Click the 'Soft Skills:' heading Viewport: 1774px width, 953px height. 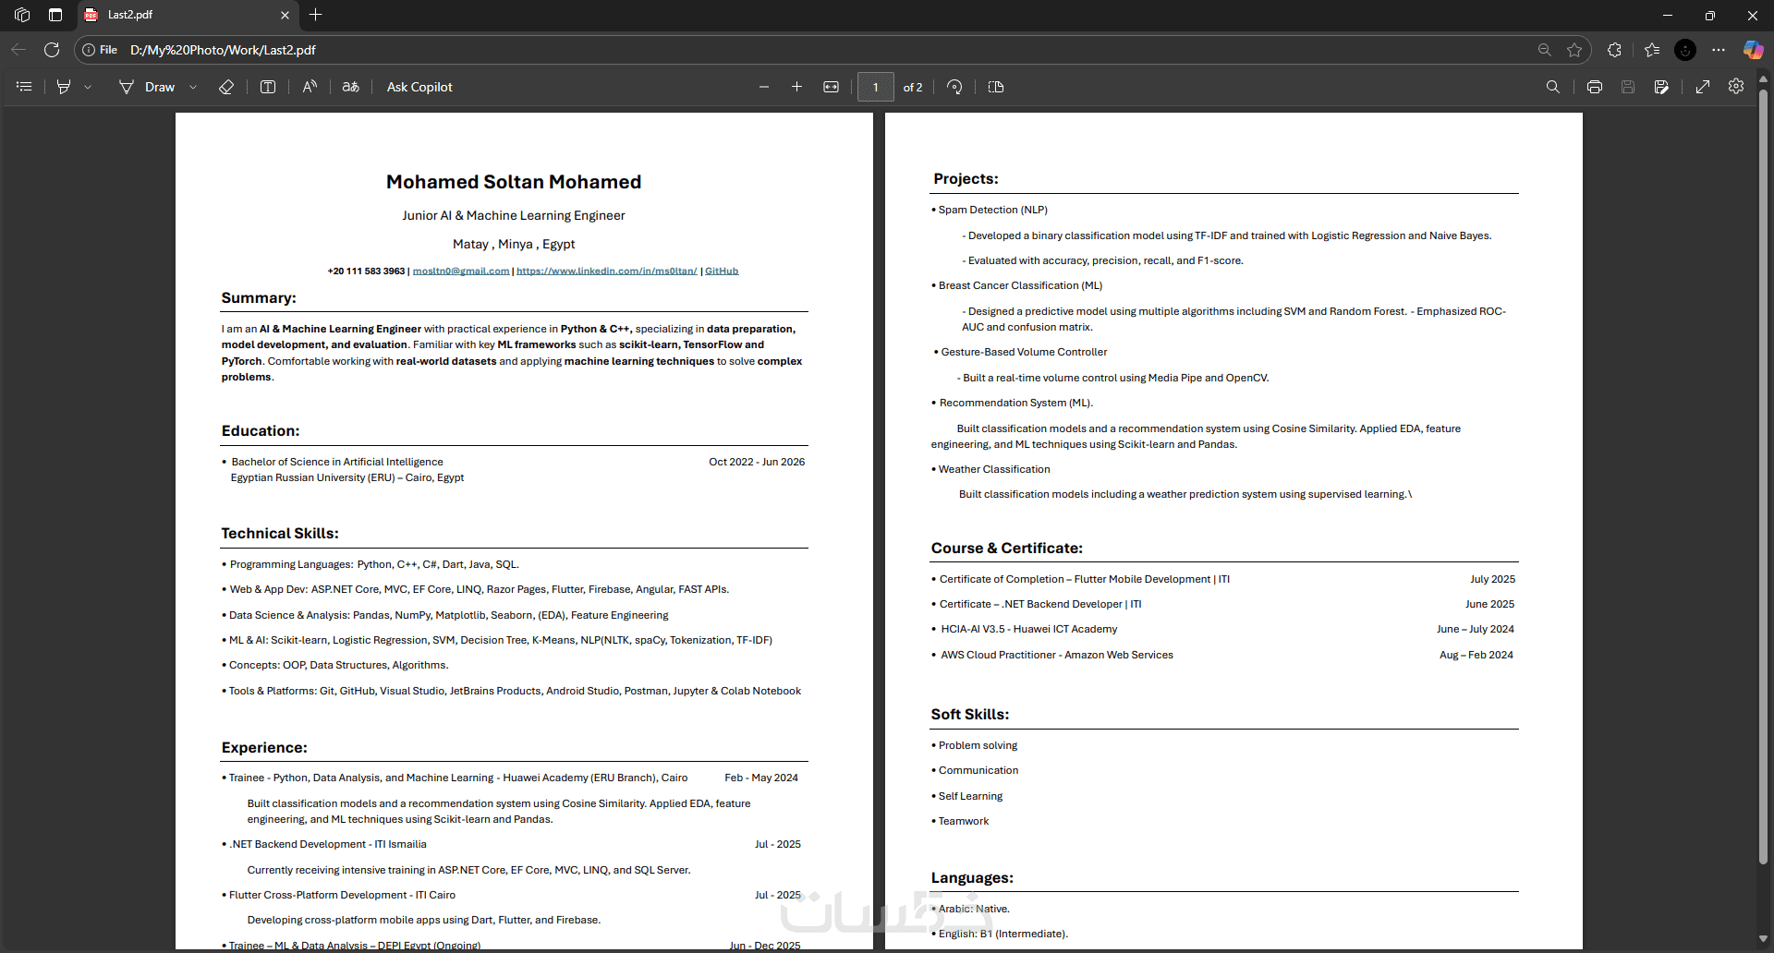coord(970,714)
